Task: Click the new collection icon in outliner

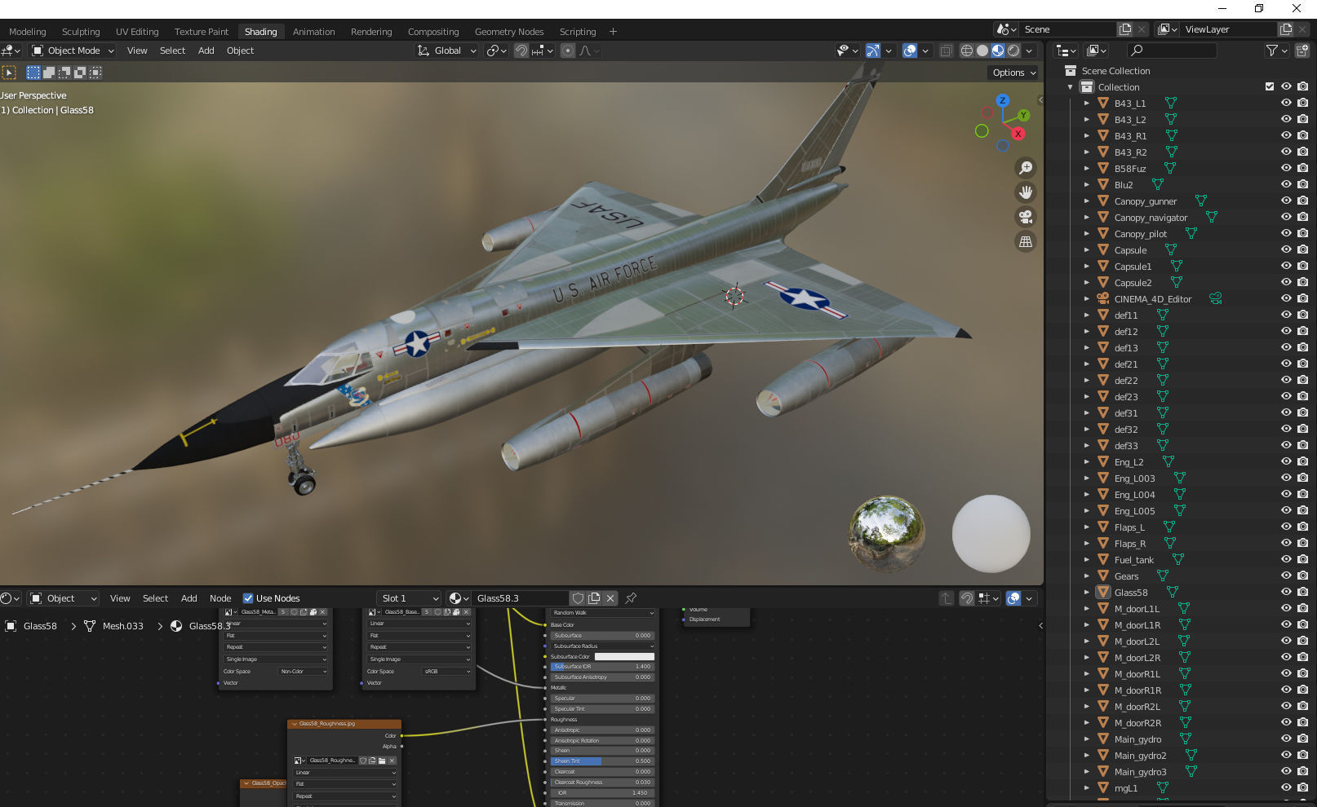Action: click(1302, 51)
